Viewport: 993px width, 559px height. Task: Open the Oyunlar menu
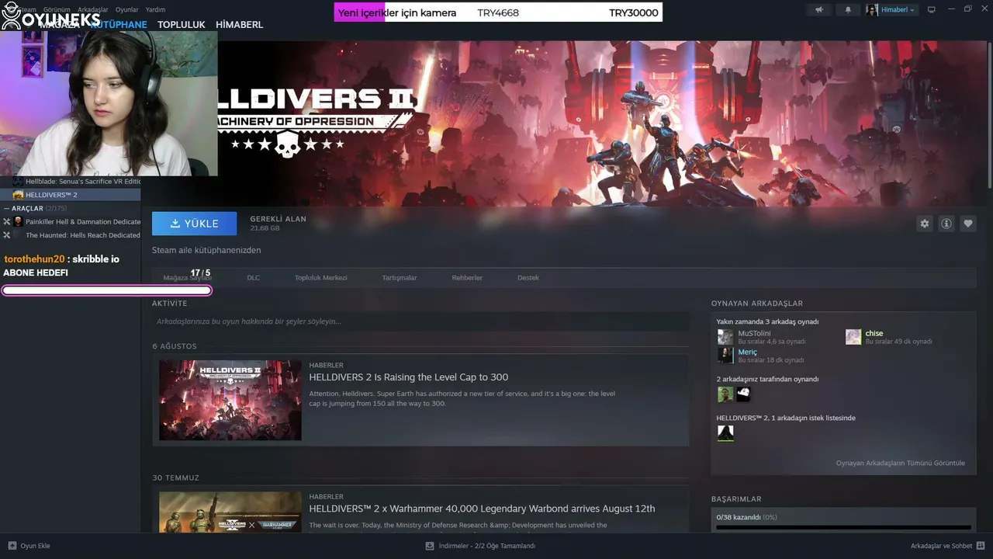pos(127,9)
